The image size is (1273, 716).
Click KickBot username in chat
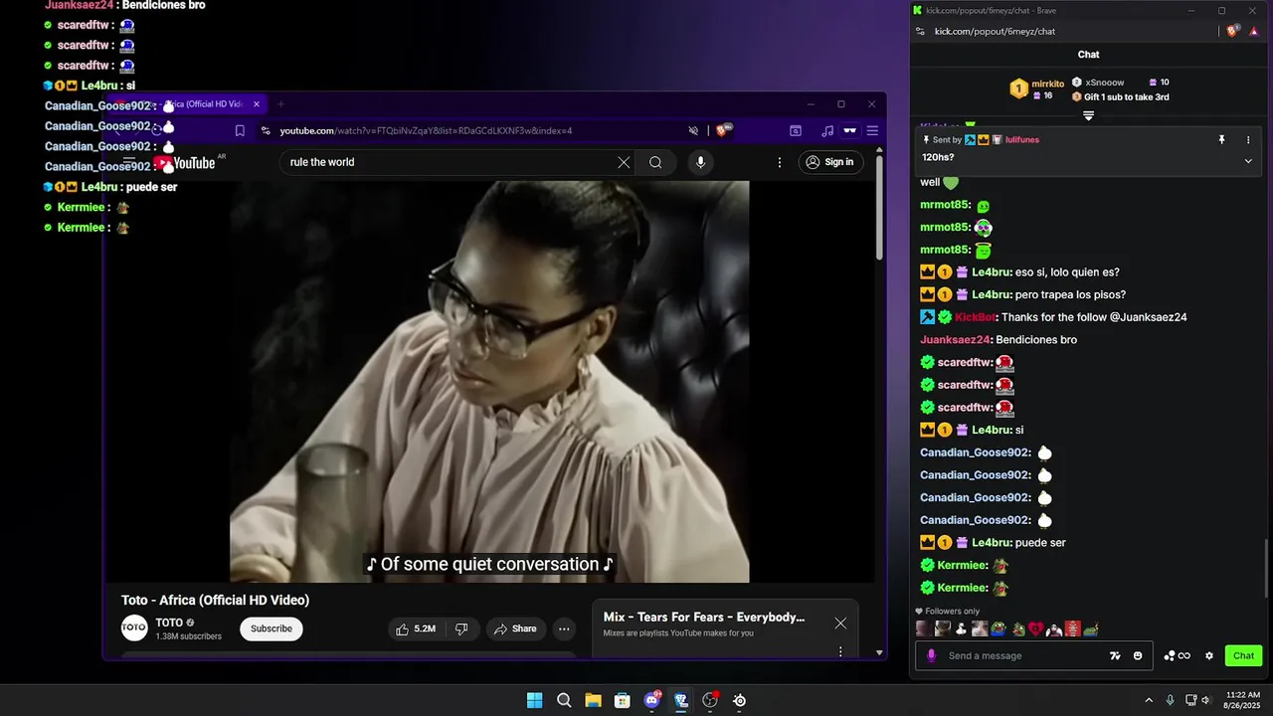click(976, 317)
